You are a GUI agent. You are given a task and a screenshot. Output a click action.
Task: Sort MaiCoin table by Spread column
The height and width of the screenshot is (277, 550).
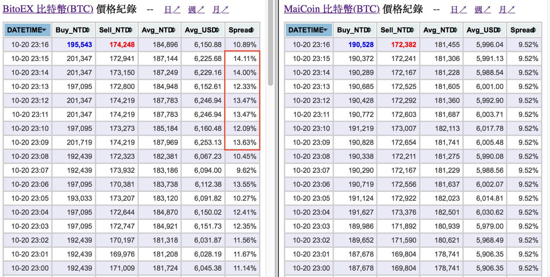[x=524, y=30]
